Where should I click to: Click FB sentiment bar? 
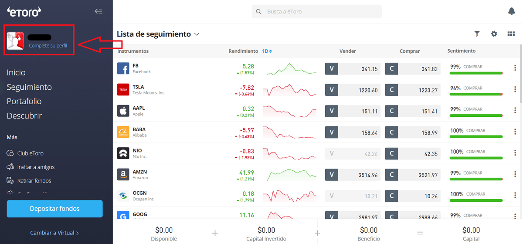[476, 73]
